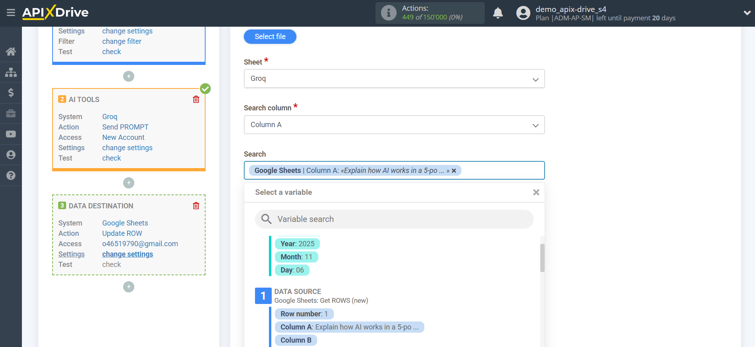Select the Column A: Explain how AI variable
755x347 pixels.
(x=349, y=327)
